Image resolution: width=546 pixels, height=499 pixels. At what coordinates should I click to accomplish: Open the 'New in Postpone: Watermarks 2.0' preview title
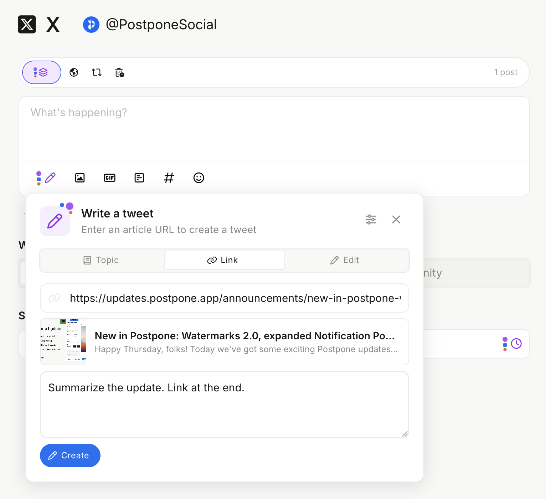pos(245,336)
